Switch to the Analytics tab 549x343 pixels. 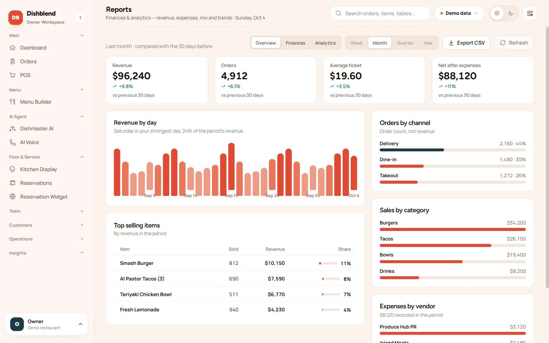point(326,43)
